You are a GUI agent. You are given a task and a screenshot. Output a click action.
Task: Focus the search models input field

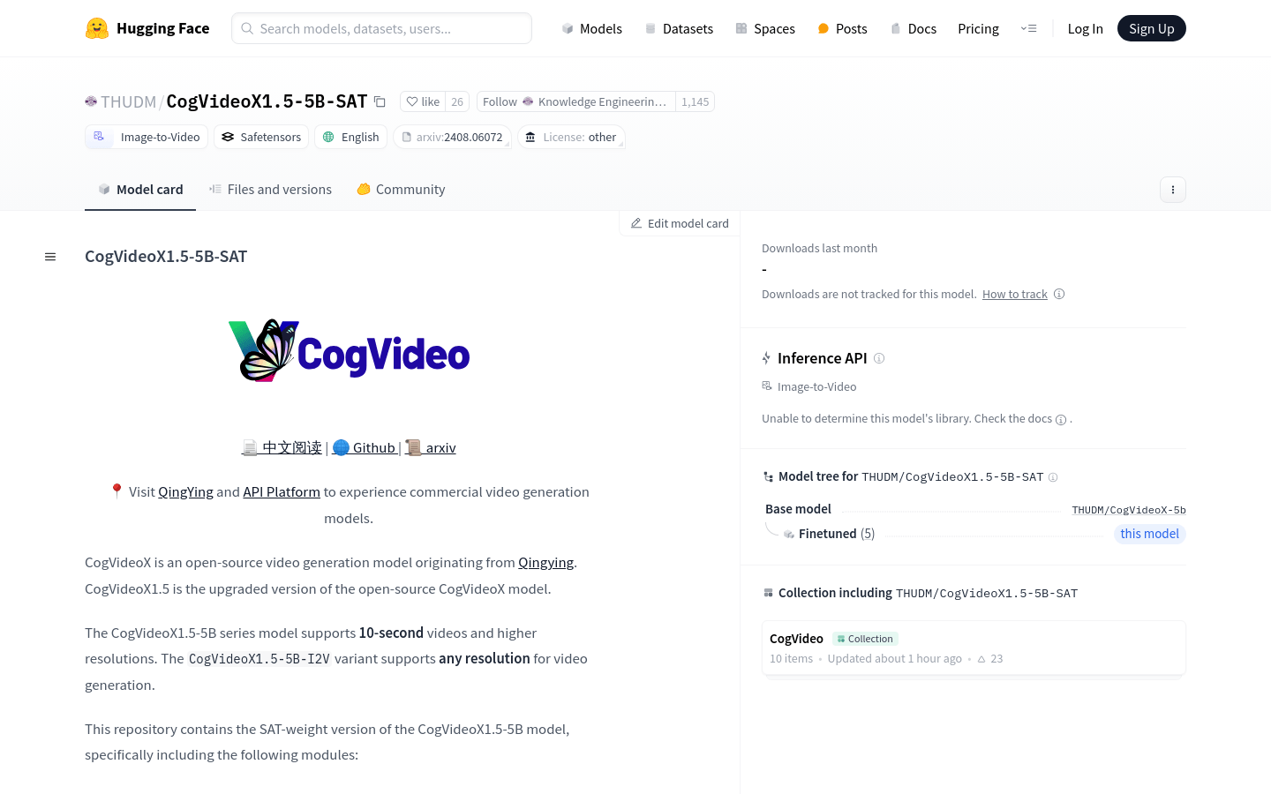(381, 28)
